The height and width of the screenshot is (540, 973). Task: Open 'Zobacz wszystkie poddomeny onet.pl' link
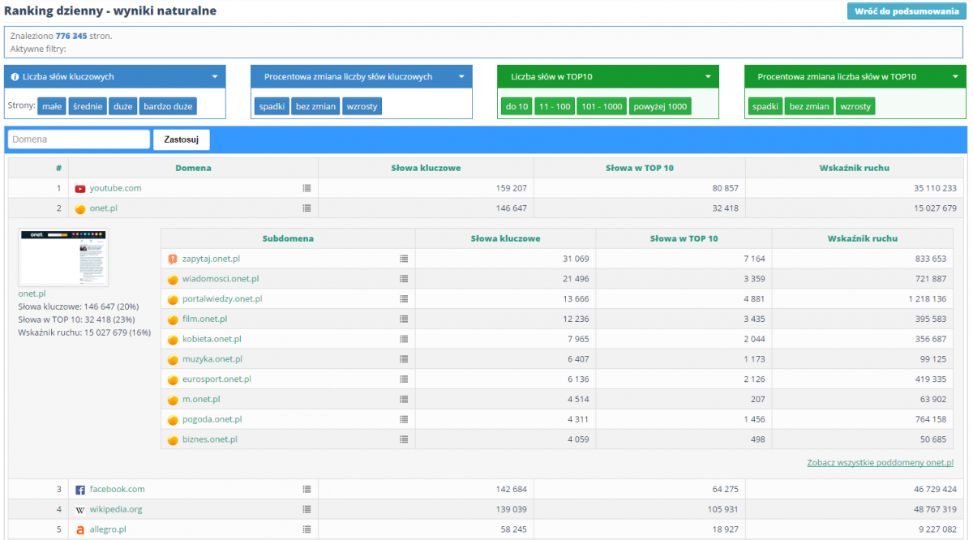(x=881, y=463)
